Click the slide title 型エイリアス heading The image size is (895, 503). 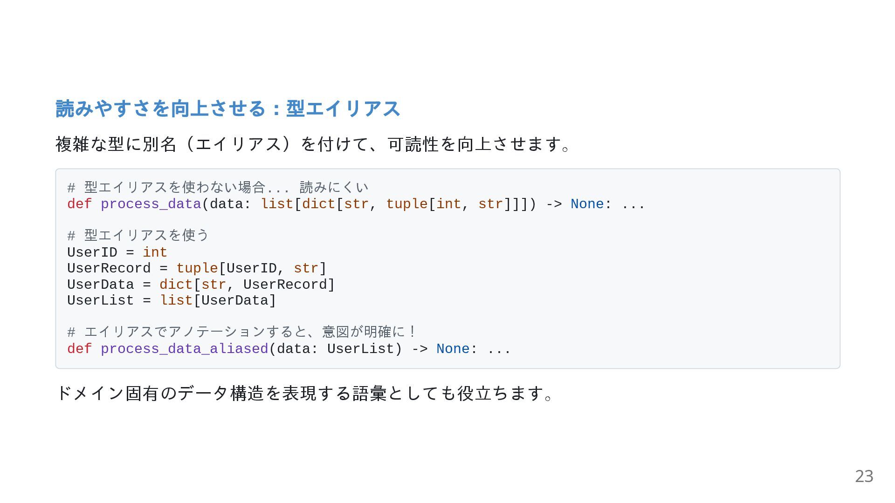coord(227,109)
